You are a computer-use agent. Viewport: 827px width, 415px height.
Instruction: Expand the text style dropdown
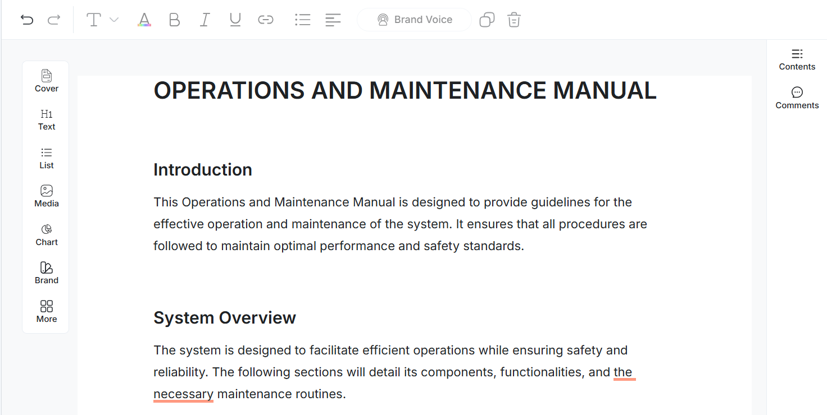pos(115,19)
